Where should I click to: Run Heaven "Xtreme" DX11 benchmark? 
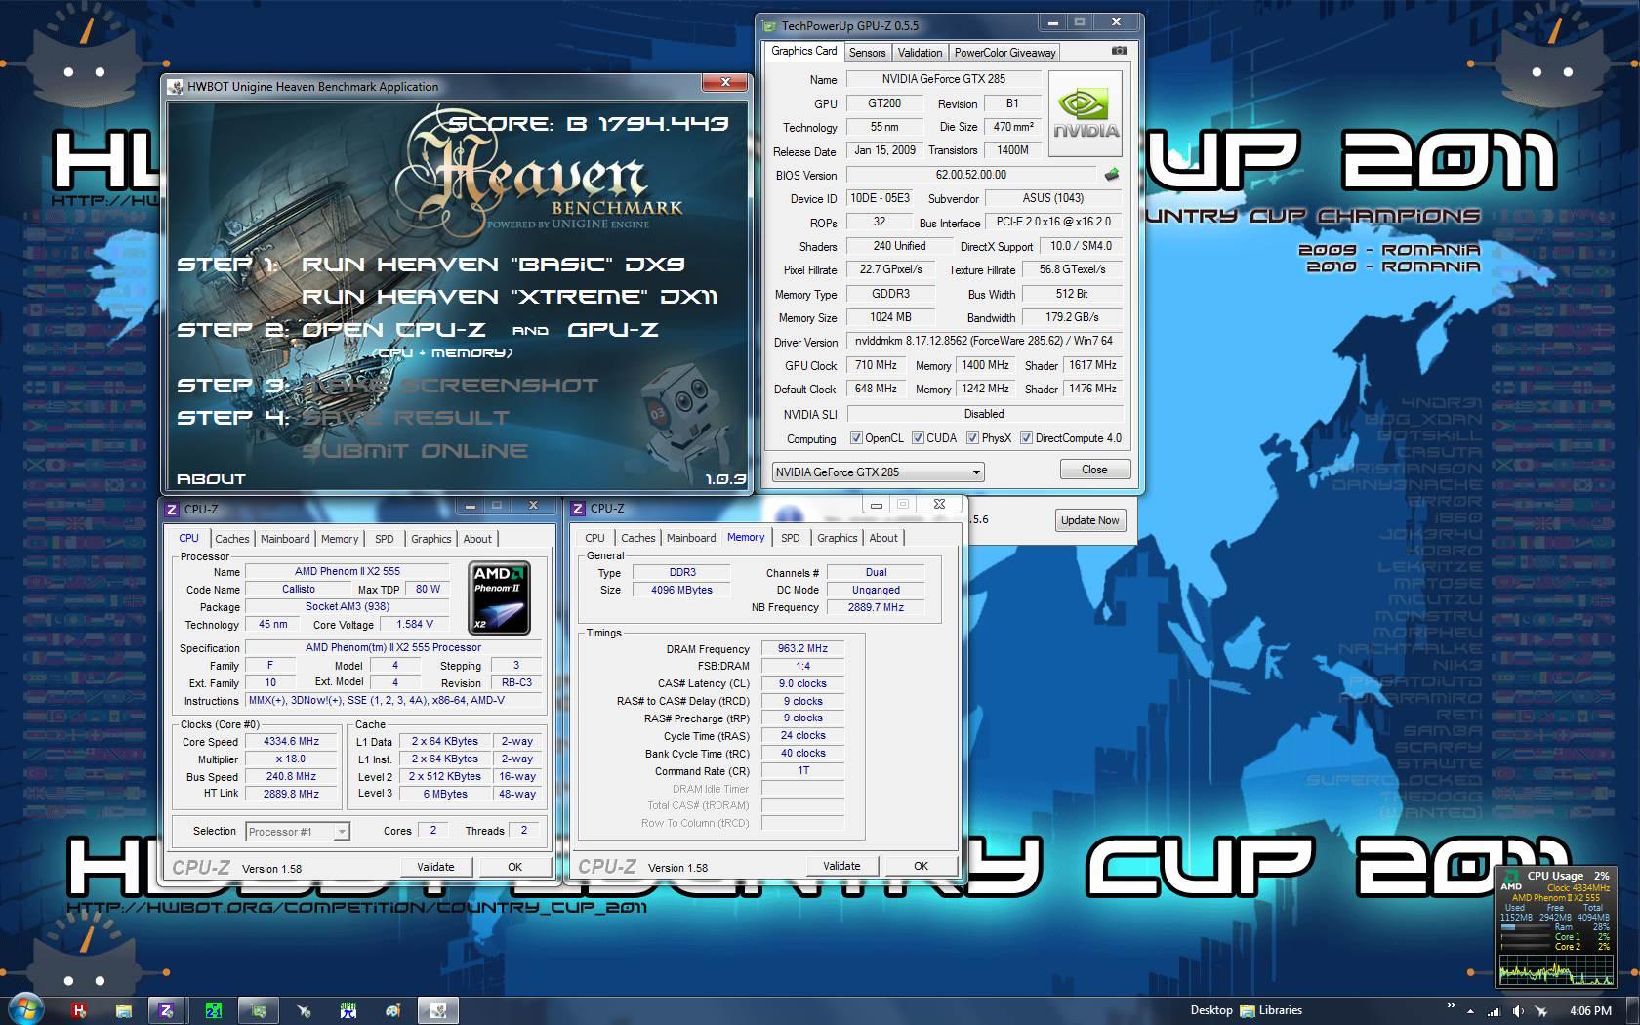pos(511,297)
